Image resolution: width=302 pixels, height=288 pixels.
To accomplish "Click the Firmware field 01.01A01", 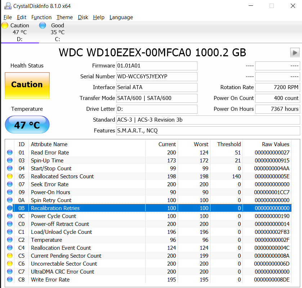I will pyautogui.click(x=157, y=66).
